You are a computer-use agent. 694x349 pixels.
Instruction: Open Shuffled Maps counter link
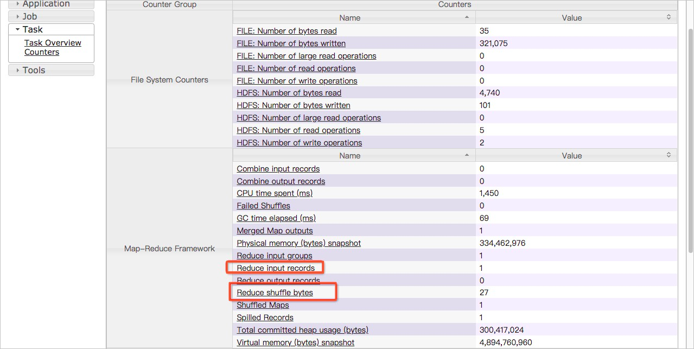coord(263,305)
